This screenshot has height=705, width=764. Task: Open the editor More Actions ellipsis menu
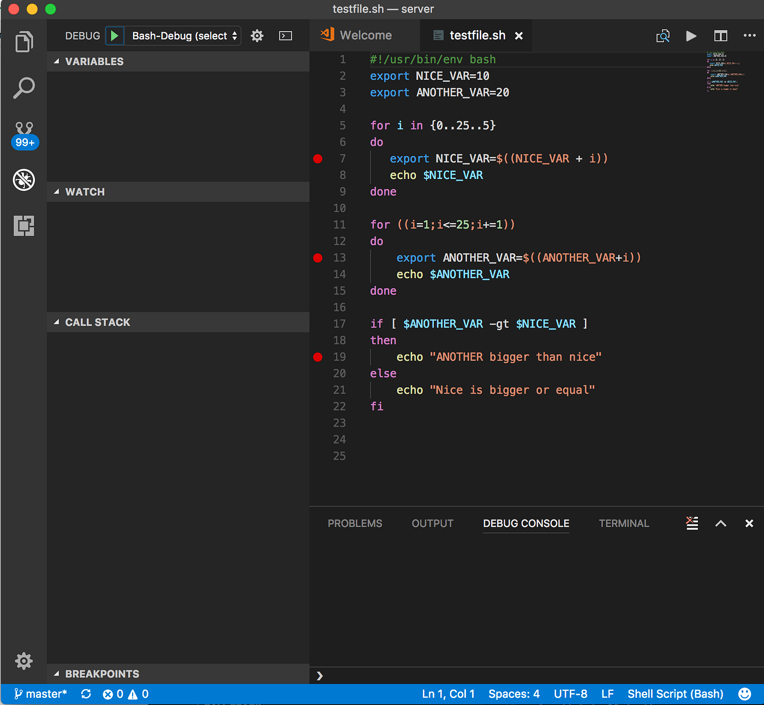coord(749,36)
